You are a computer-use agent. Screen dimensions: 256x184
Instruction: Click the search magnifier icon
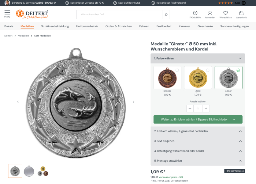point(166,15)
